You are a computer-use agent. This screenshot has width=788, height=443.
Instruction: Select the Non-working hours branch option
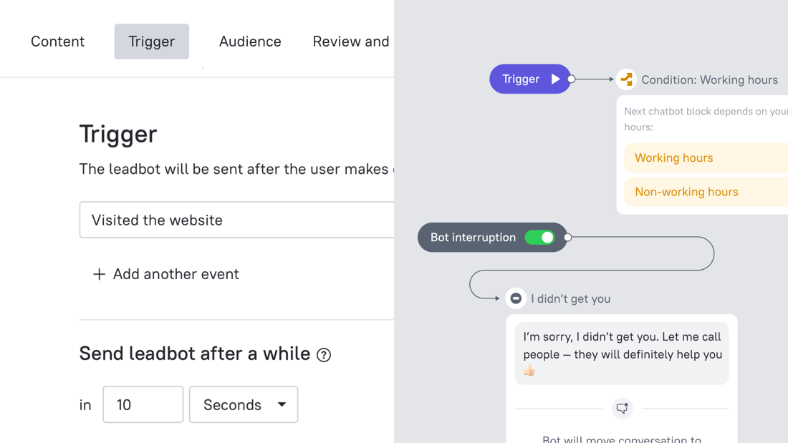tap(686, 192)
